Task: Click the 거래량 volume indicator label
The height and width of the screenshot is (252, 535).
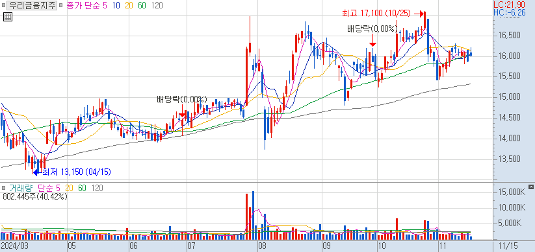Action: click(21, 188)
